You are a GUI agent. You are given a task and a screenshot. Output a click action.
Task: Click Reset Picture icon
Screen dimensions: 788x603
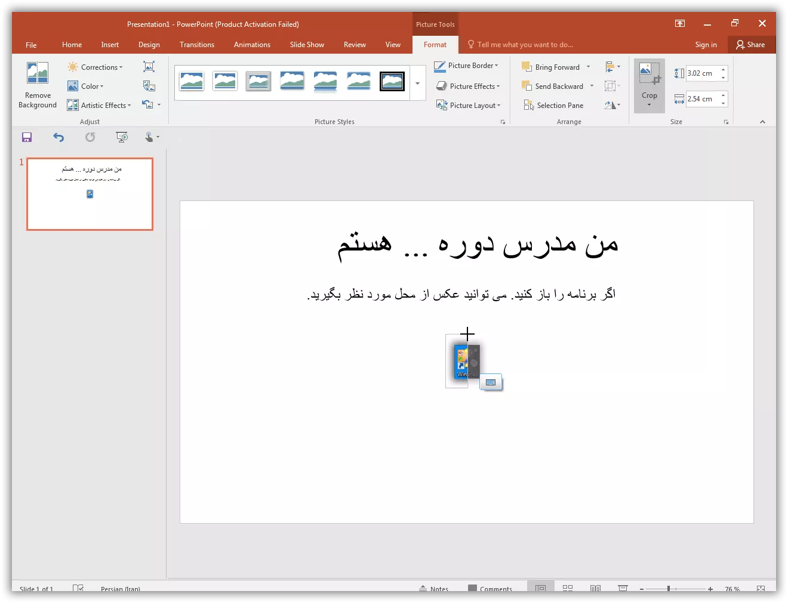147,104
